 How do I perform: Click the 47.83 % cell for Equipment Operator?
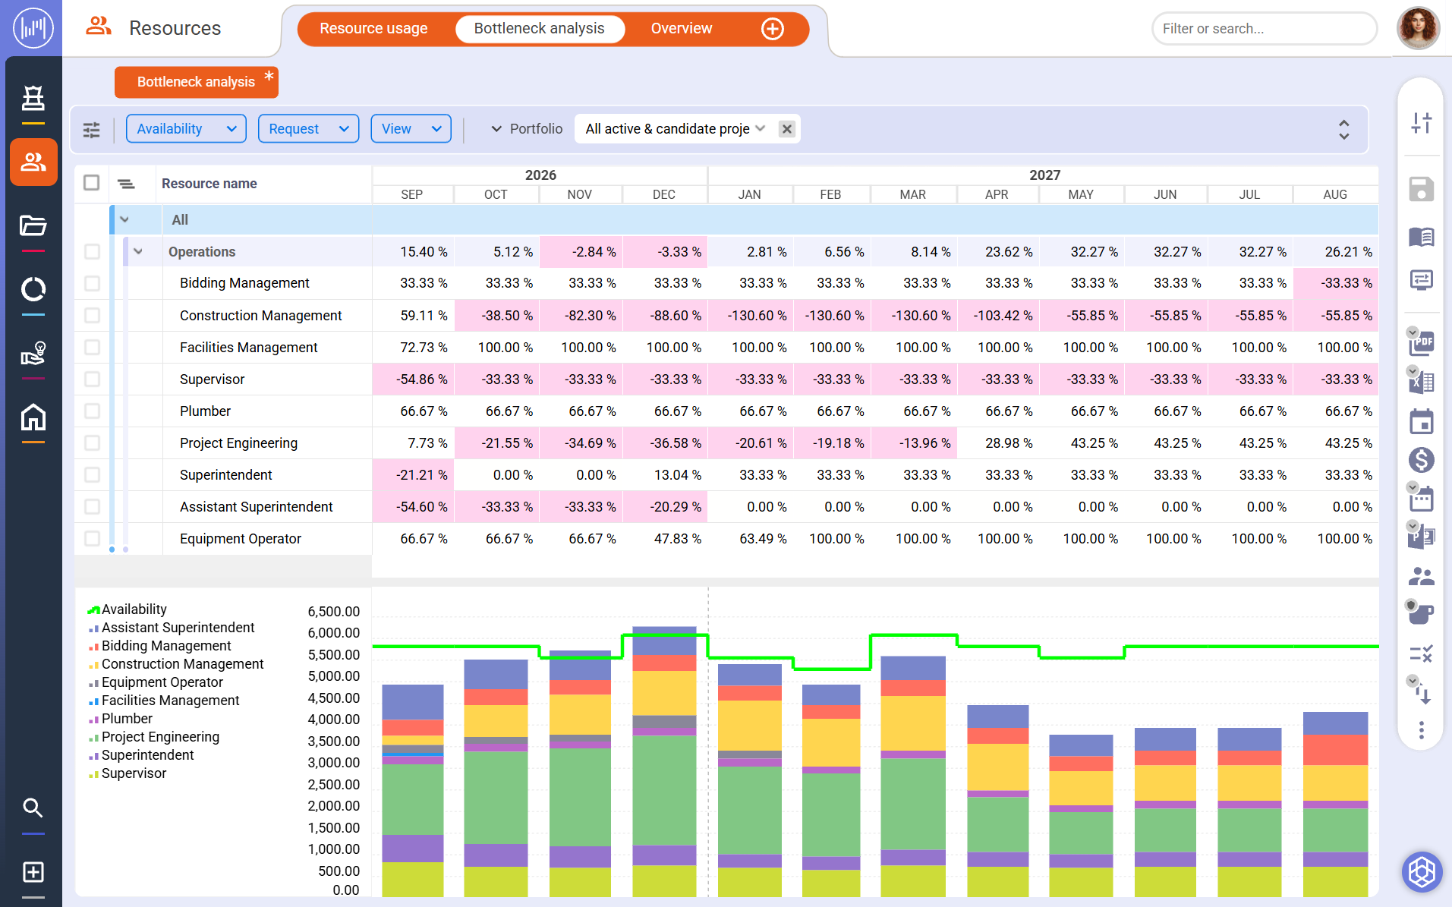(666, 538)
